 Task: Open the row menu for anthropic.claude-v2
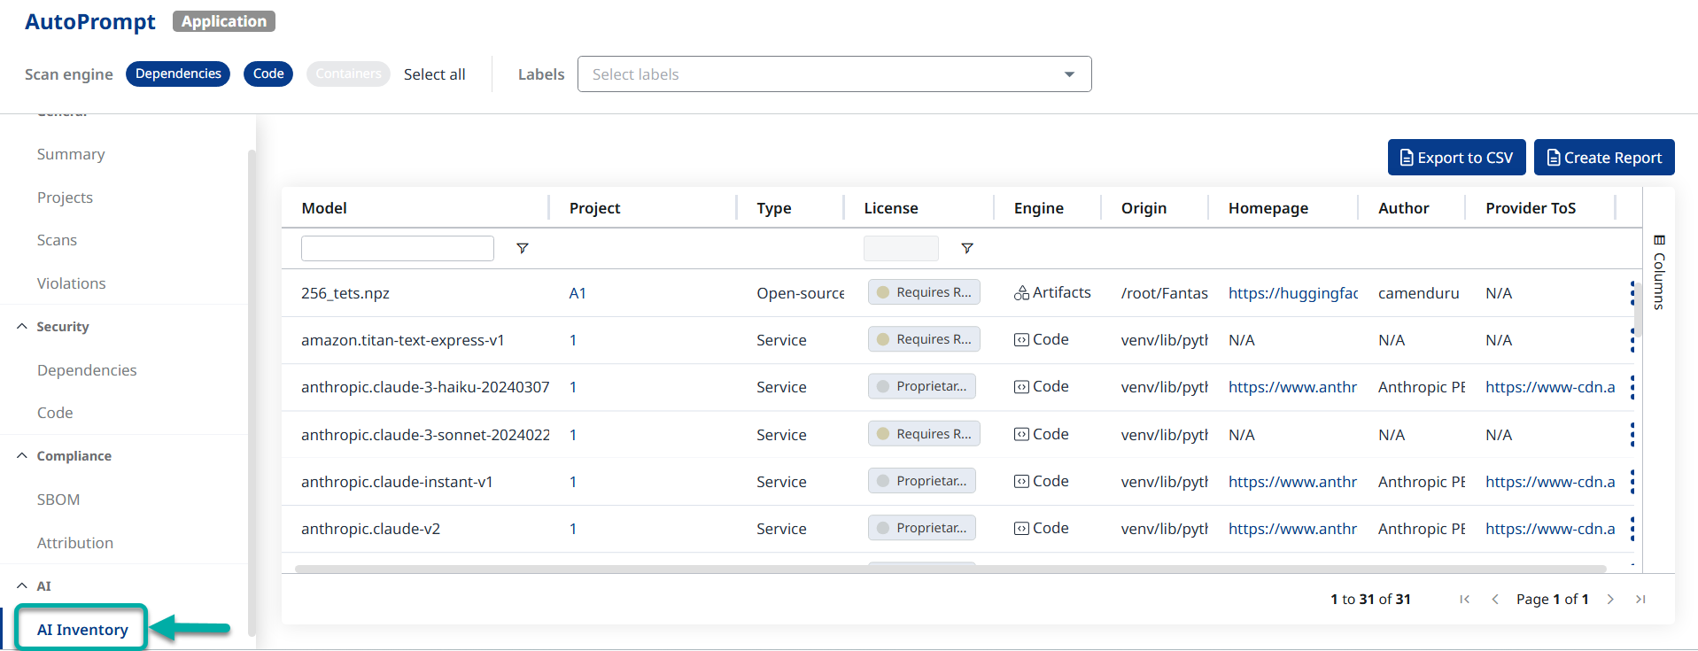tap(1632, 529)
